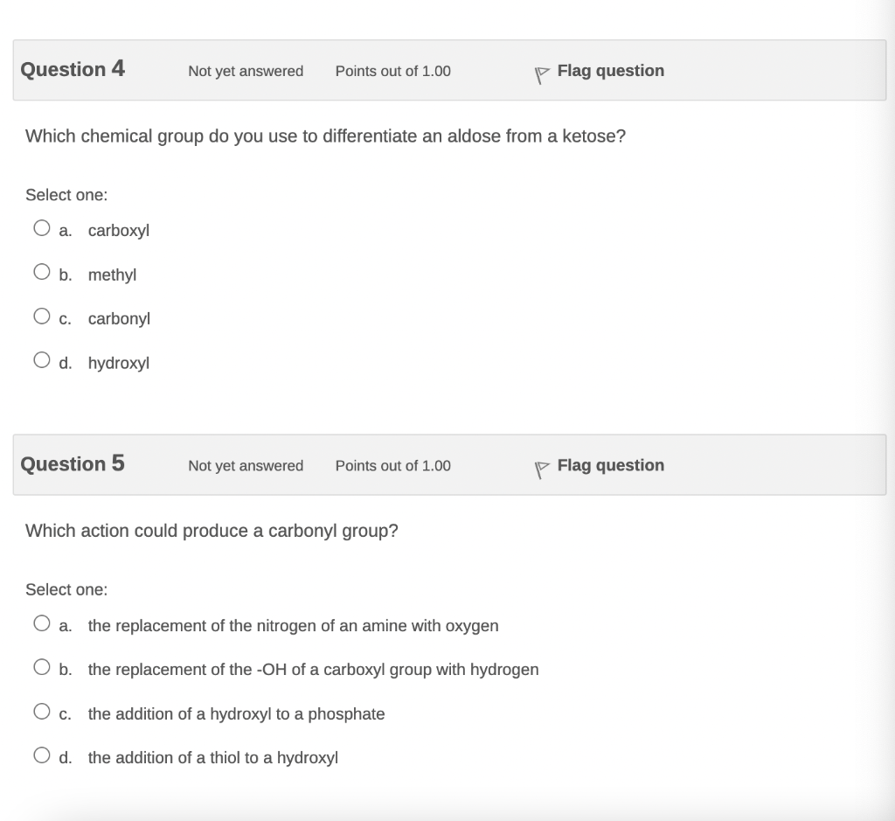Click the Question 4 heading

pos(73,69)
